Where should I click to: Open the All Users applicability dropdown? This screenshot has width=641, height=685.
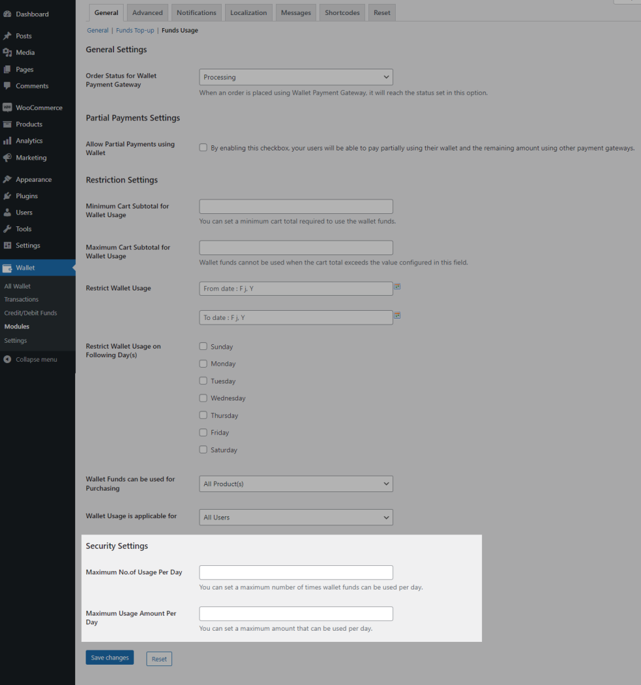tap(296, 518)
